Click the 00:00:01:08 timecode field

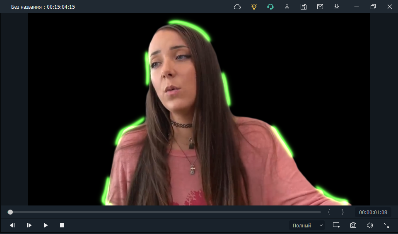pyautogui.click(x=373, y=212)
